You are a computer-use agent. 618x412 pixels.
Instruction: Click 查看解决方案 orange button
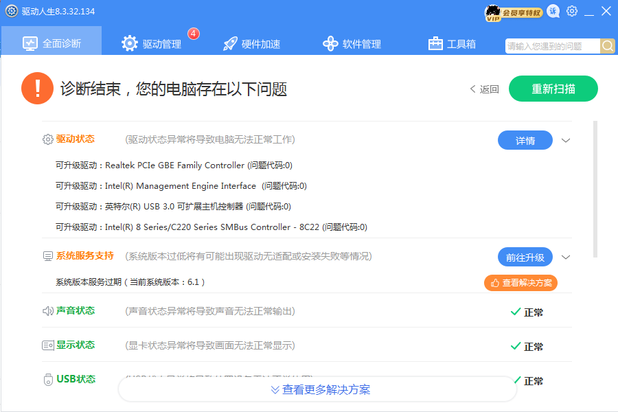pyautogui.click(x=520, y=283)
